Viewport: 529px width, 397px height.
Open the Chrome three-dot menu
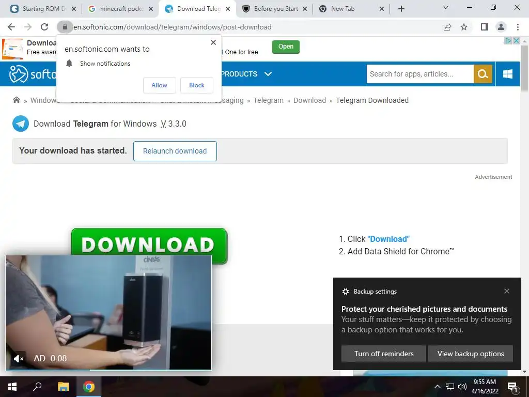(x=518, y=27)
